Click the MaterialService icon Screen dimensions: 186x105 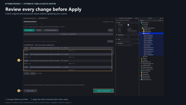click(x=142, y=62)
